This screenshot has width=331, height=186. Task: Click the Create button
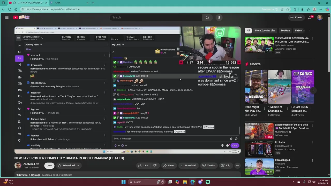click(x=296, y=17)
